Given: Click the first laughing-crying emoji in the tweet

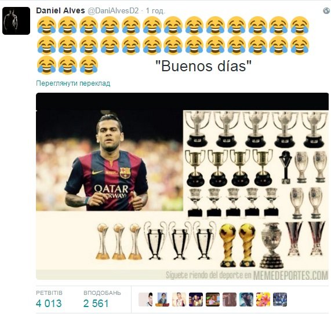Looking at the screenshot, I should [x=46, y=25].
